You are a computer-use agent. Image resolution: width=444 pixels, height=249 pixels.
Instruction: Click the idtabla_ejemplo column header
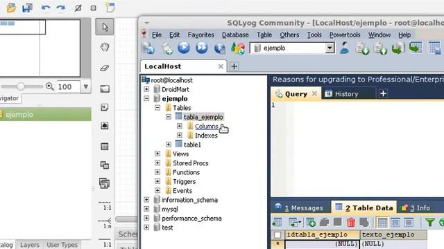[x=322, y=234]
